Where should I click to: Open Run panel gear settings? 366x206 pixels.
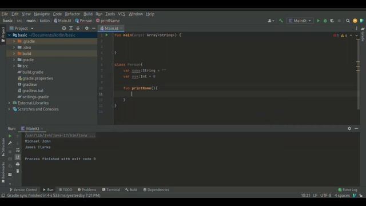[349, 128]
